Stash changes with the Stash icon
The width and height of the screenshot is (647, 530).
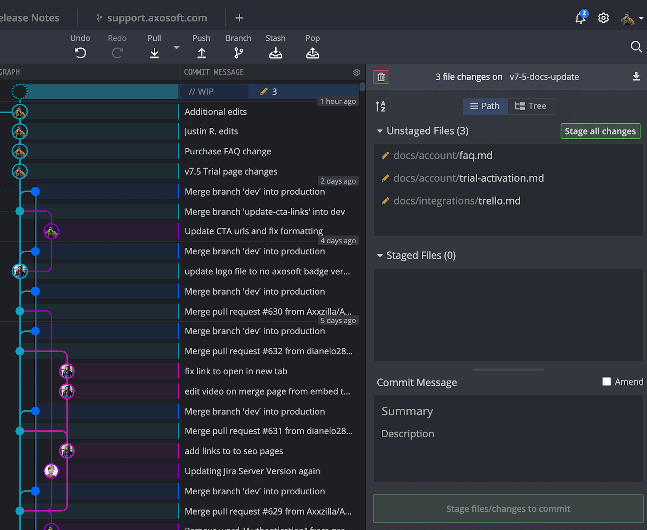pos(275,53)
